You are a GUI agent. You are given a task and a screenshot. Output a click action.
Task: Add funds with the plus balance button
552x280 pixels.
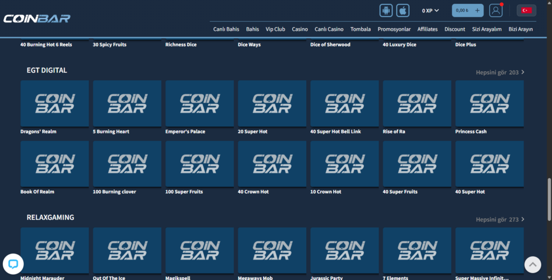point(477,10)
